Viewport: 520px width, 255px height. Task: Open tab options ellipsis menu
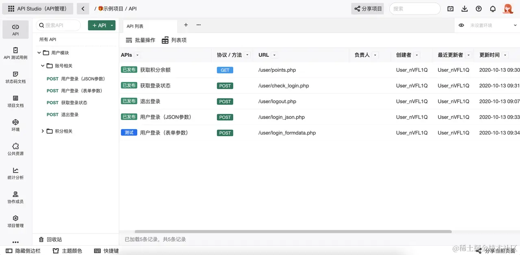(x=199, y=25)
